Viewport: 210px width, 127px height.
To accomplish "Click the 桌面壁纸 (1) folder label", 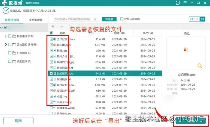I will pyautogui.click(x=24, y=61).
